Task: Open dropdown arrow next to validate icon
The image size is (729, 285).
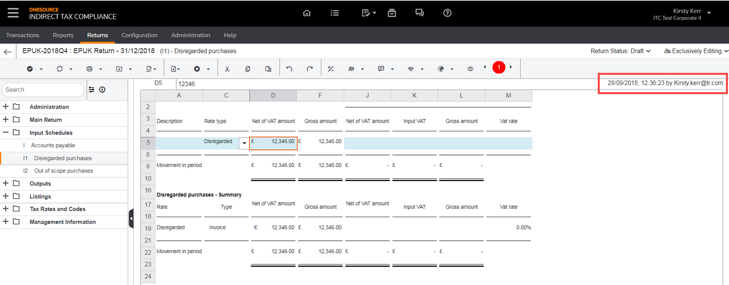Action: click(41, 69)
